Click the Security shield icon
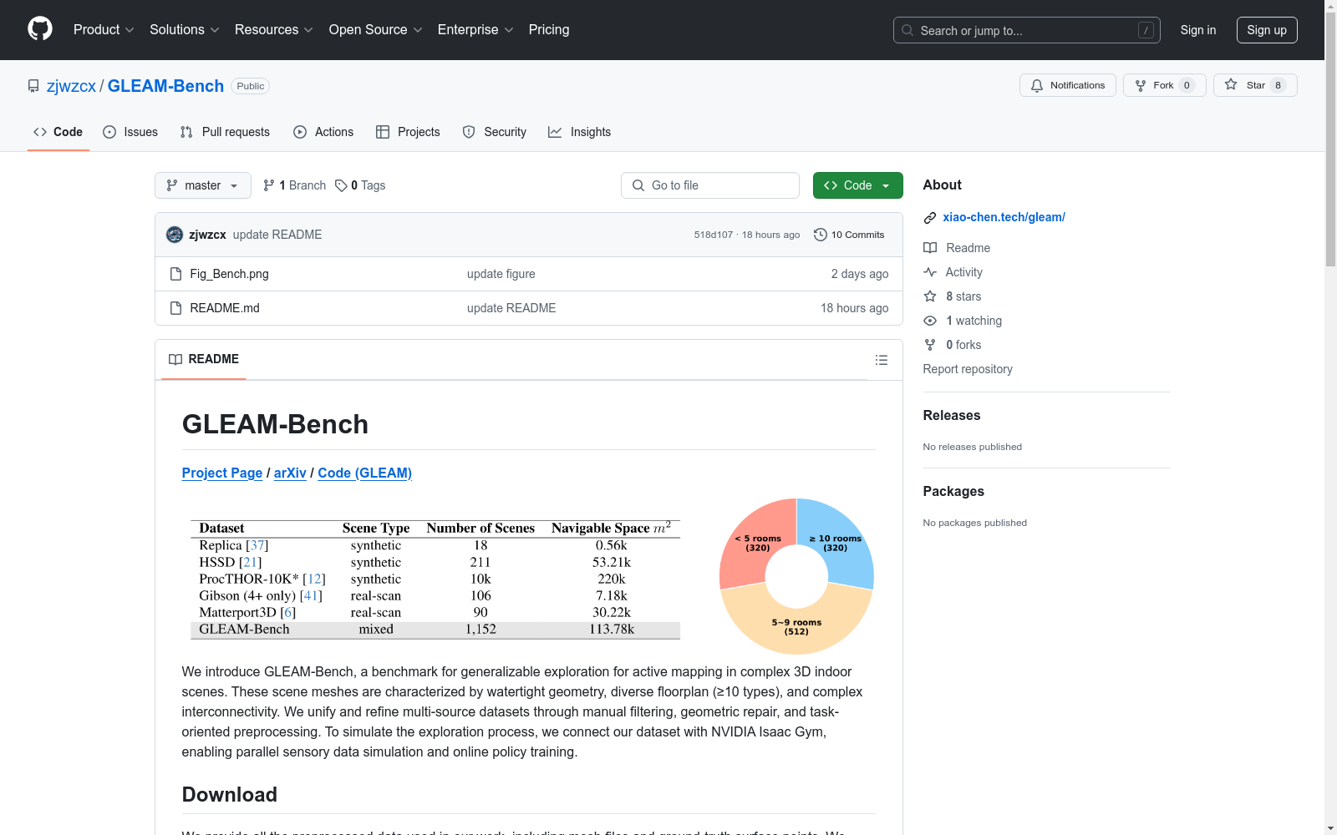Viewport: 1337px width, 835px height. point(469,132)
